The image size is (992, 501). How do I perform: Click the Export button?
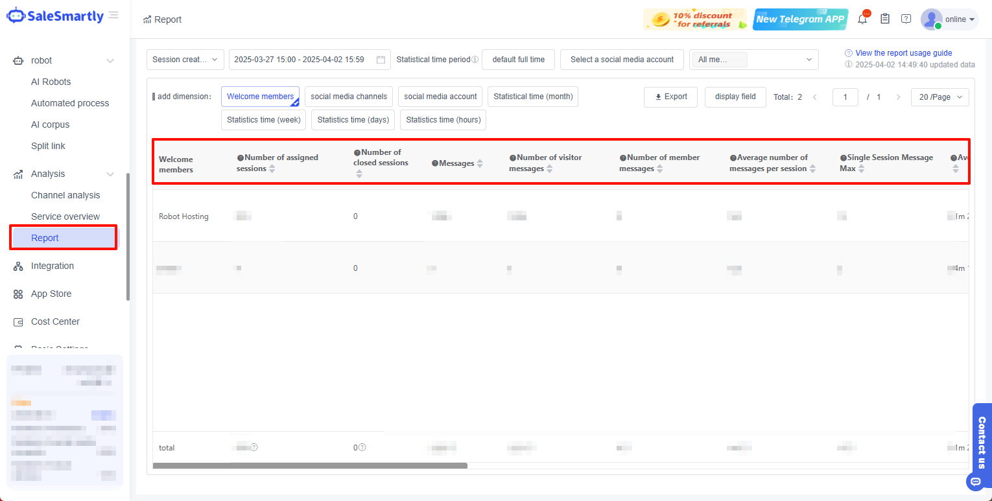(670, 97)
